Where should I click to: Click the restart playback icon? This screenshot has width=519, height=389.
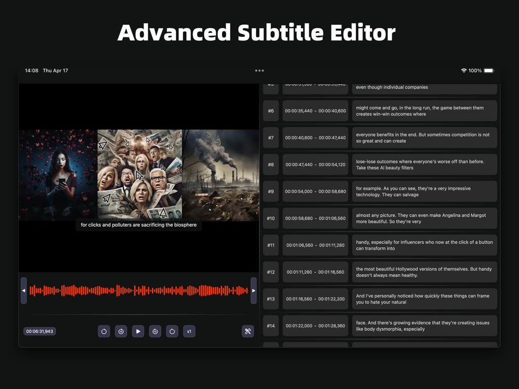pyautogui.click(x=104, y=331)
